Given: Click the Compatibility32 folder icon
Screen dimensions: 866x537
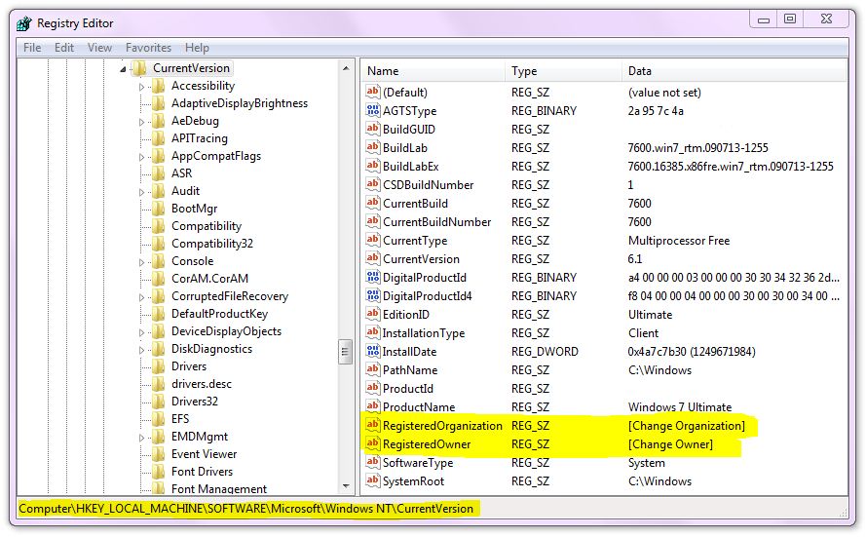Looking at the screenshot, I should click(x=159, y=244).
